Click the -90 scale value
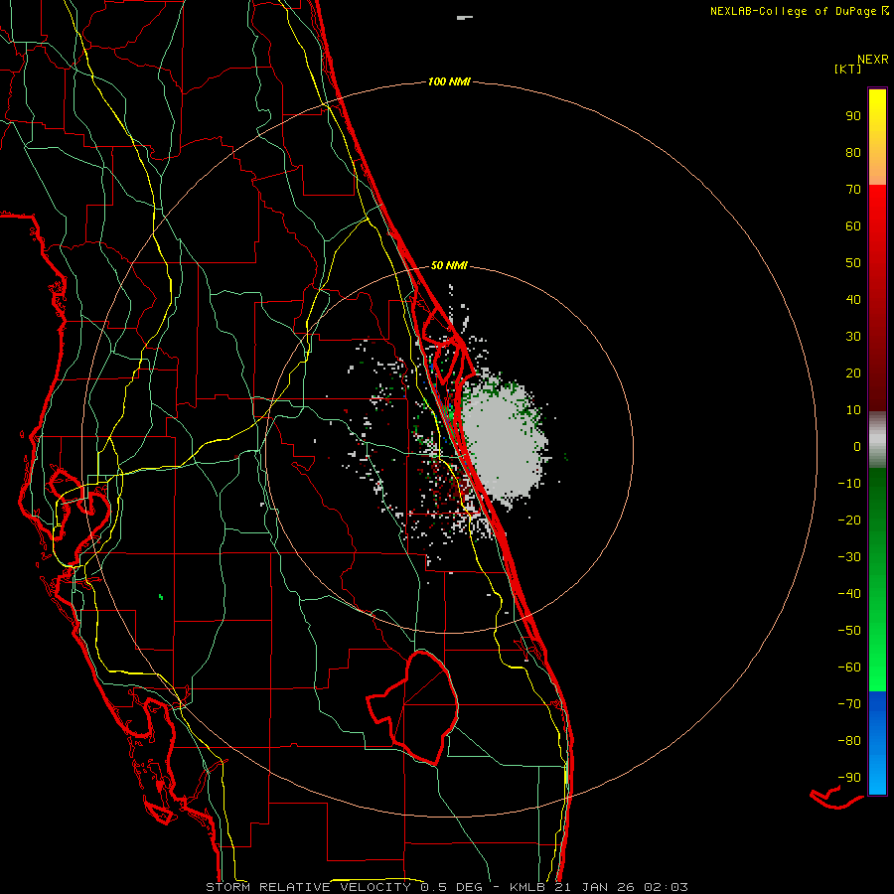Viewport: 894px width, 894px height. pos(849,777)
